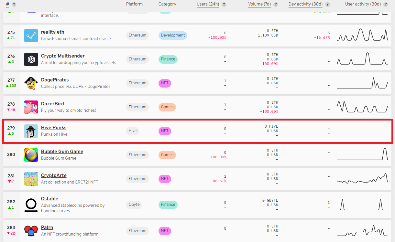The image size is (395, 242).
Task: Sort table by Volume (7d)
Action: pos(260,4)
